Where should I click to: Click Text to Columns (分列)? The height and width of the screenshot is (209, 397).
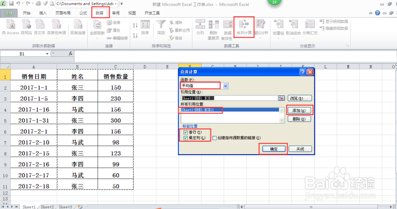pos(200,27)
